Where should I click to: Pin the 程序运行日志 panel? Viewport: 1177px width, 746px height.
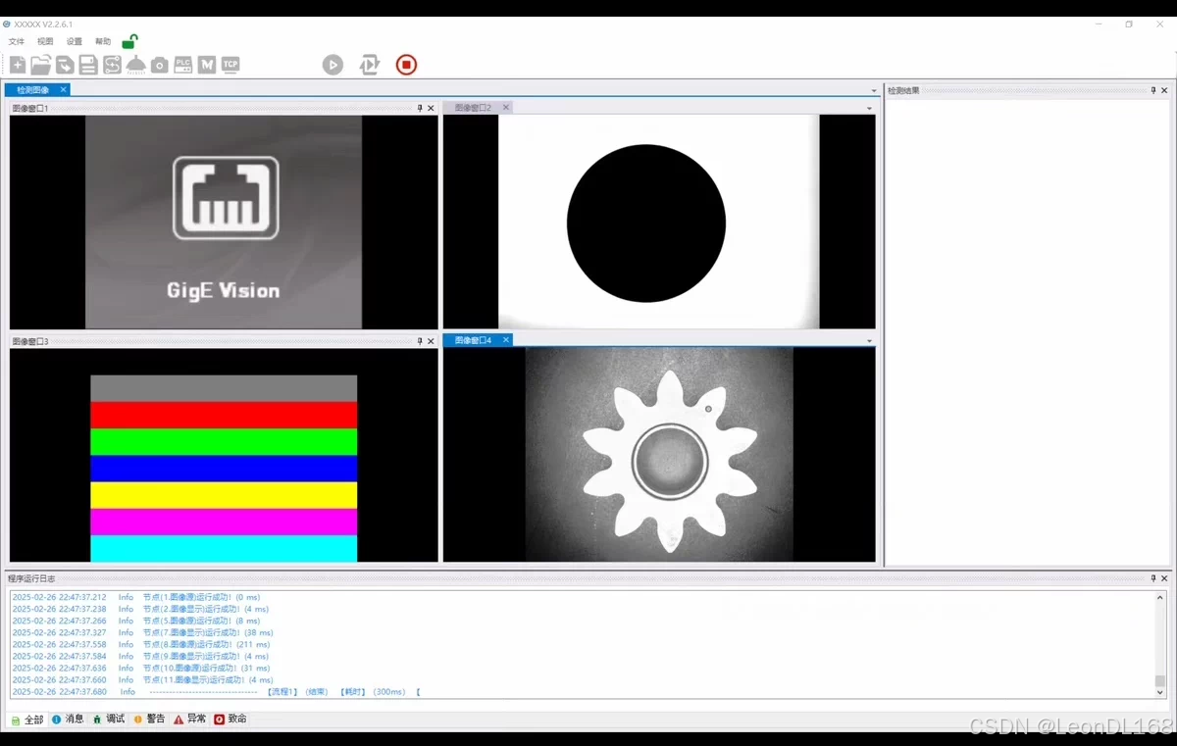click(x=1153, y=578)
